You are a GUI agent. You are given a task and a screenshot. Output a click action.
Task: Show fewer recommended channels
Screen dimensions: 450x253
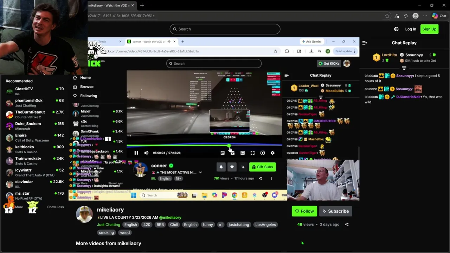click(56, 207)
